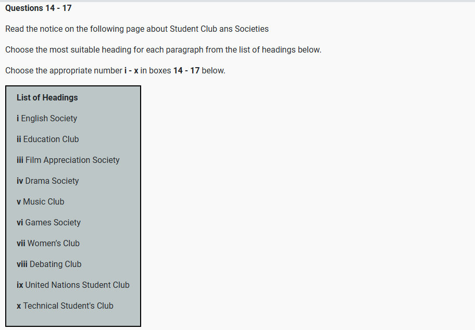Select the 'United Nations Student Club' heading
Screen dimensions: 475x330
click(78, 285)
